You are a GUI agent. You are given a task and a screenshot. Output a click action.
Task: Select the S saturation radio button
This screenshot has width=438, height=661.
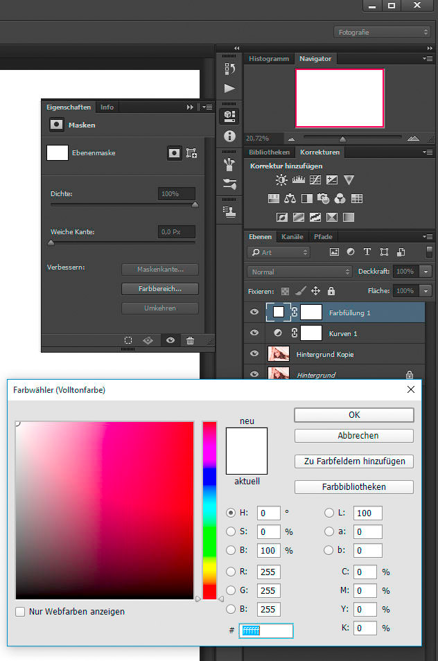[x=231, y=531]
